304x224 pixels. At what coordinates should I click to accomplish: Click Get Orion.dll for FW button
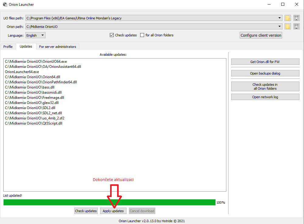[x=265, y=62]
